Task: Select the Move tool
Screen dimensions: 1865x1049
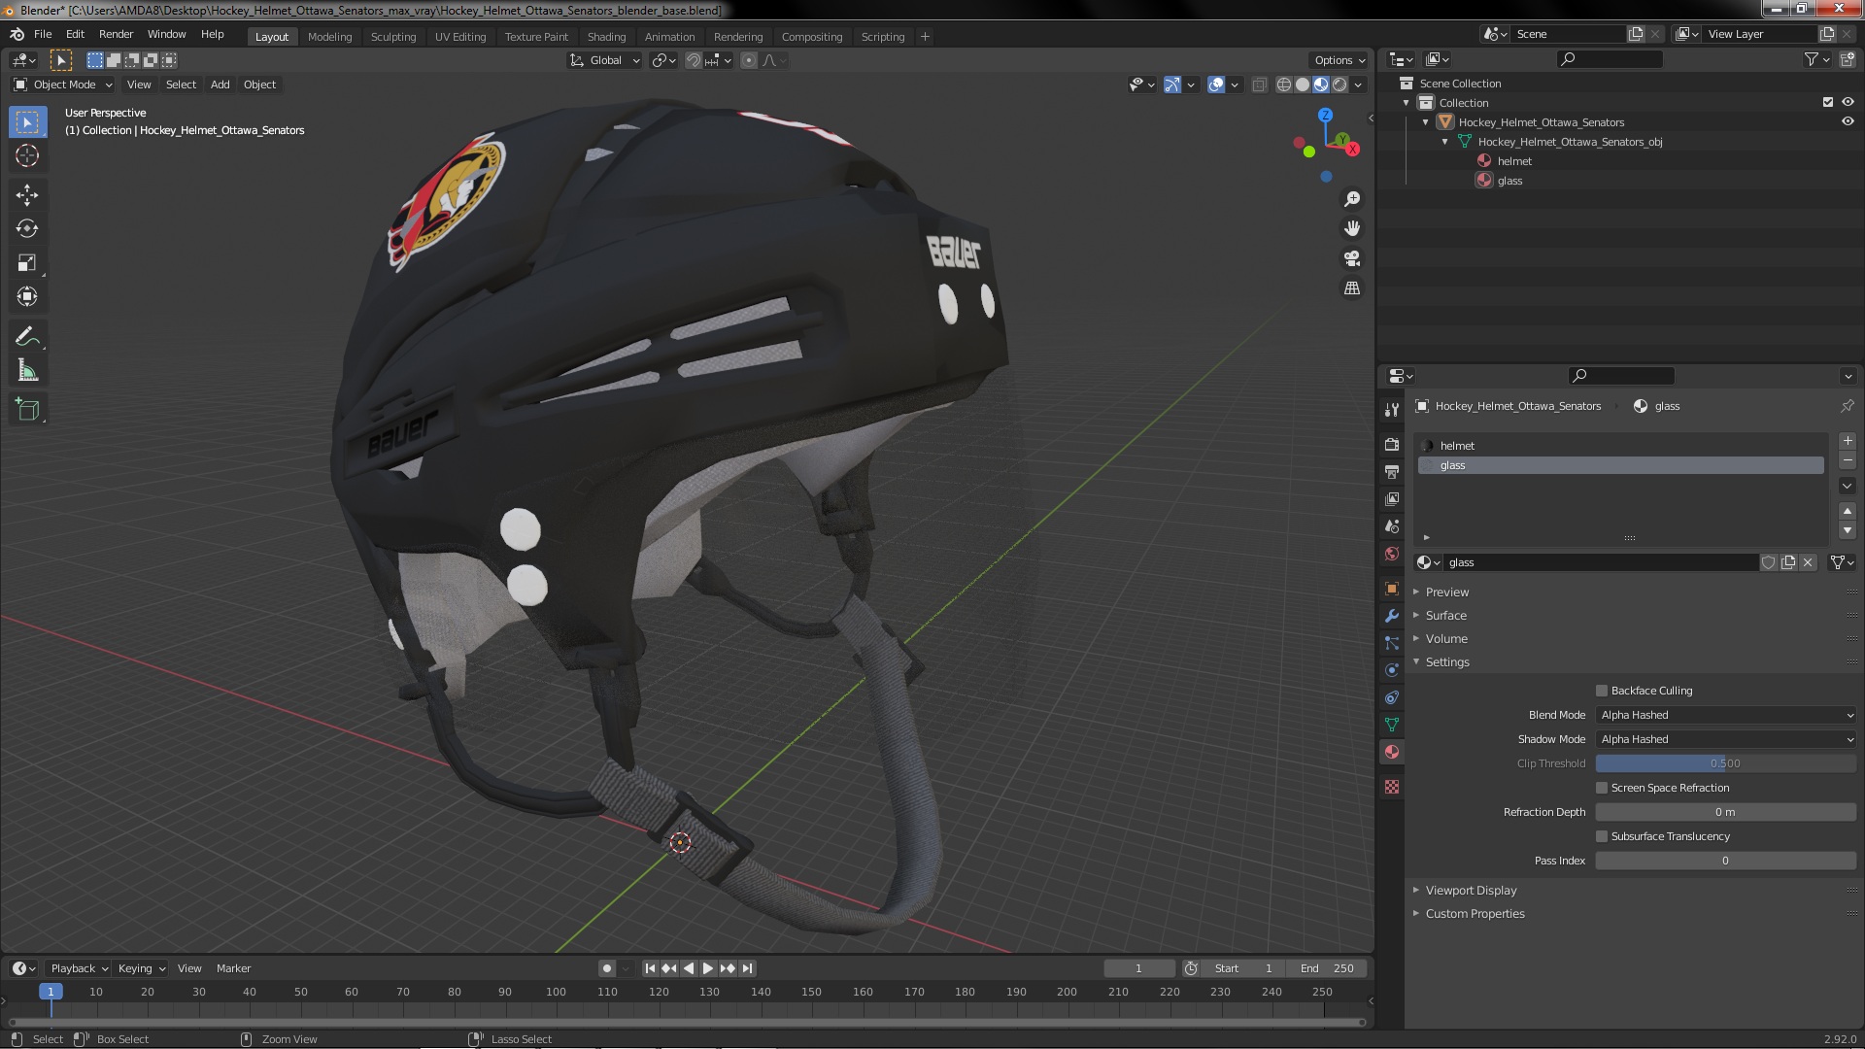Action: pos(27,195)
